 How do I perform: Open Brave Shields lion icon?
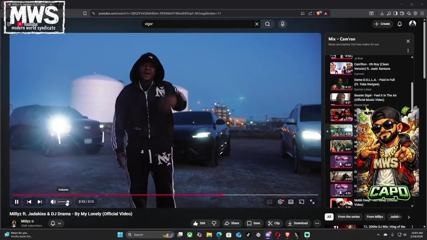(x=319, y=13)
